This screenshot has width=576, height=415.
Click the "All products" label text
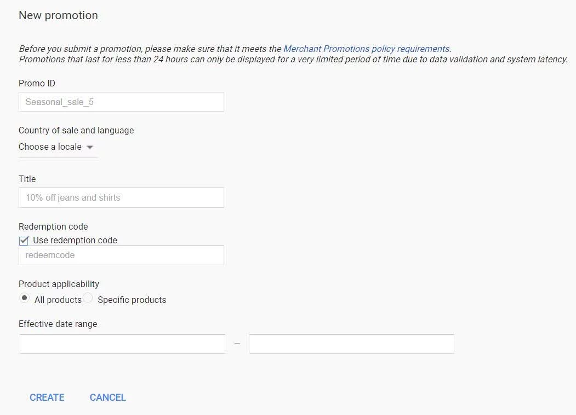point(58,300)
